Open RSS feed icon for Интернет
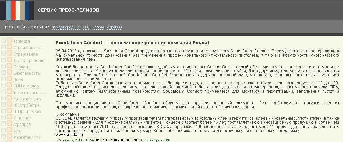 [9, 117]
